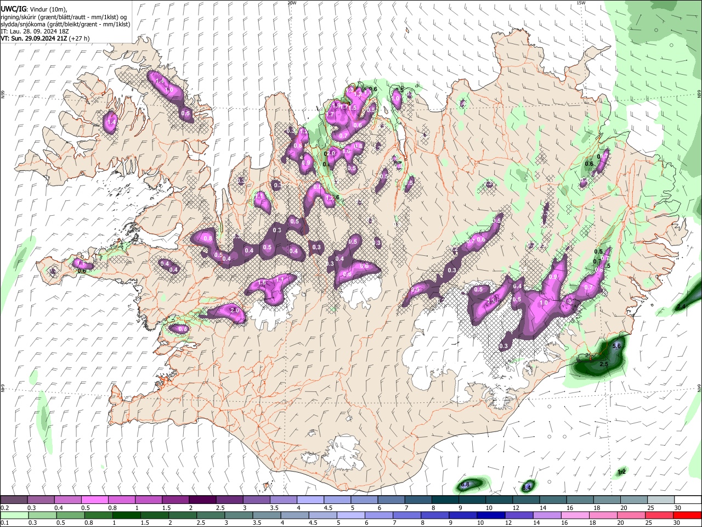Pick the pure red swatch after 30 in the lower scale

687,515
